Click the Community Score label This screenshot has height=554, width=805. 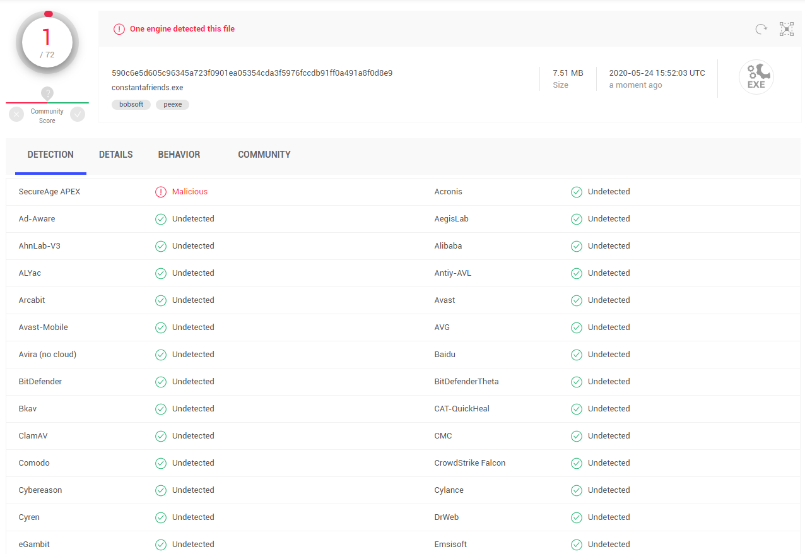click(47, 116)
